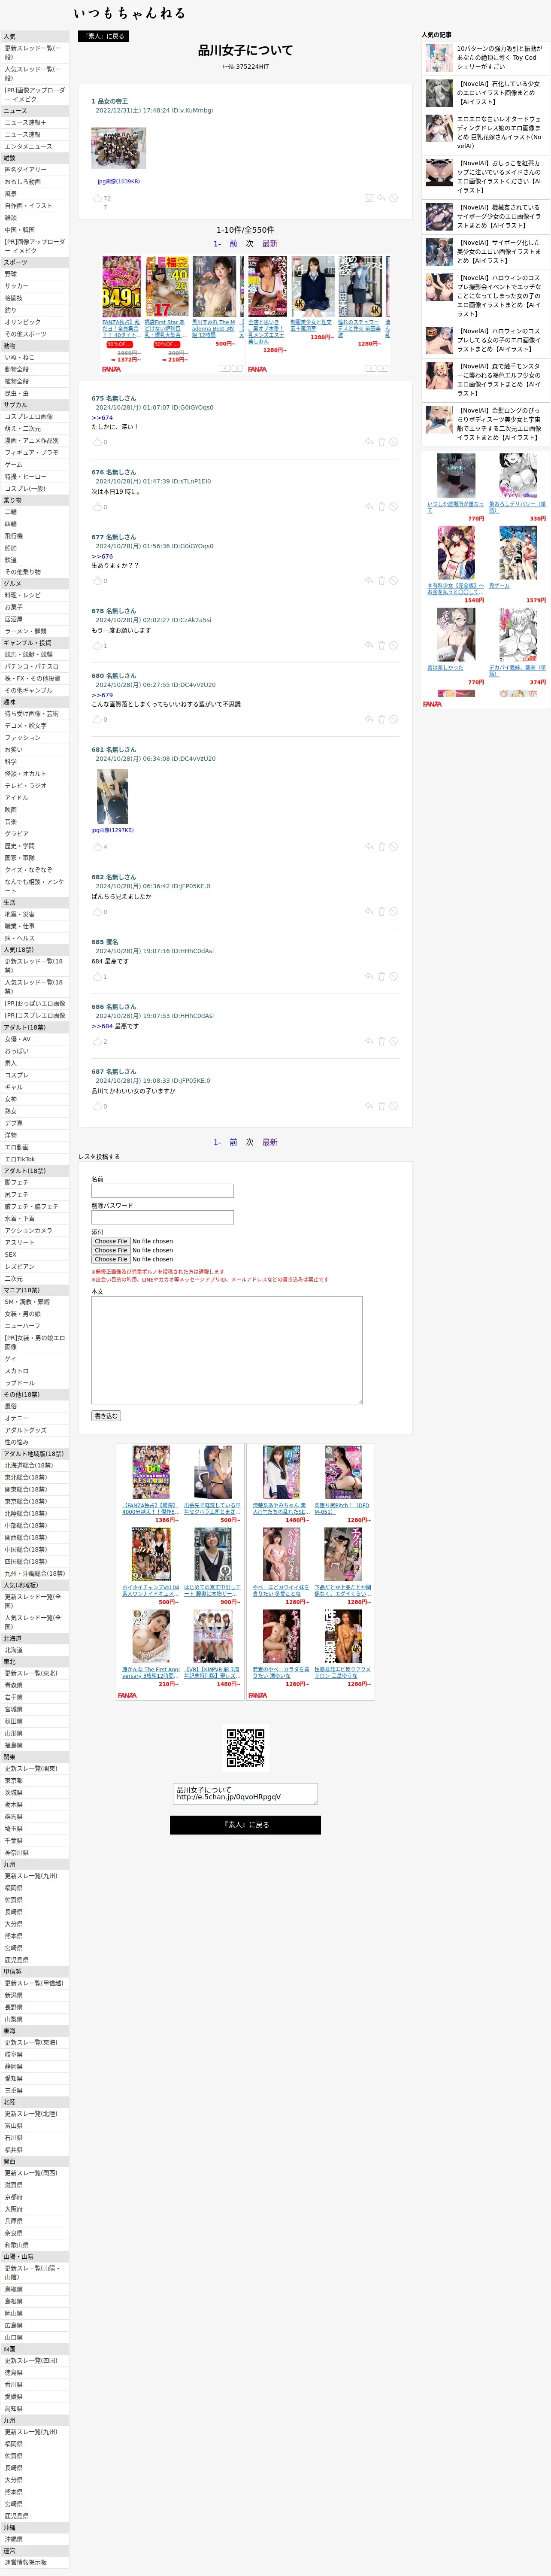Screen dimensions: 551x2576
Task: Click the first Choose File attachment button
Action: (111, 1241)
